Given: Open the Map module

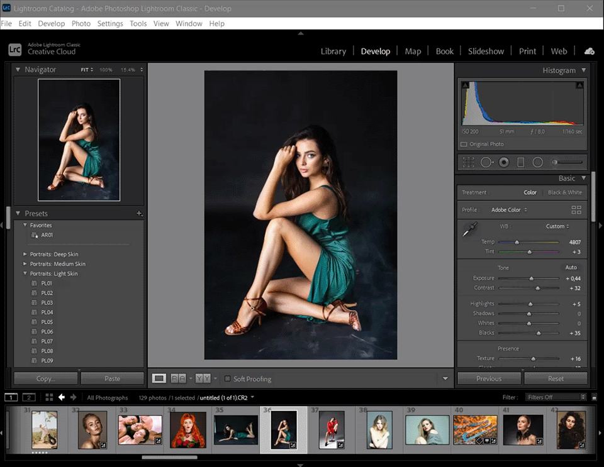Looking at the screenshot, I should (x=413, y=51).
